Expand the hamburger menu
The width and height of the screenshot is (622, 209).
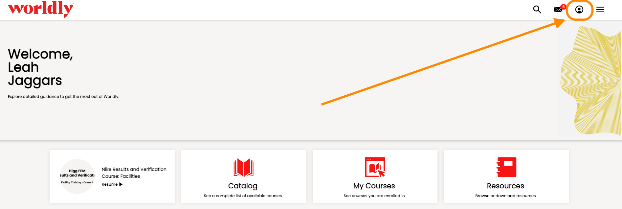click(x=600, y=10)
